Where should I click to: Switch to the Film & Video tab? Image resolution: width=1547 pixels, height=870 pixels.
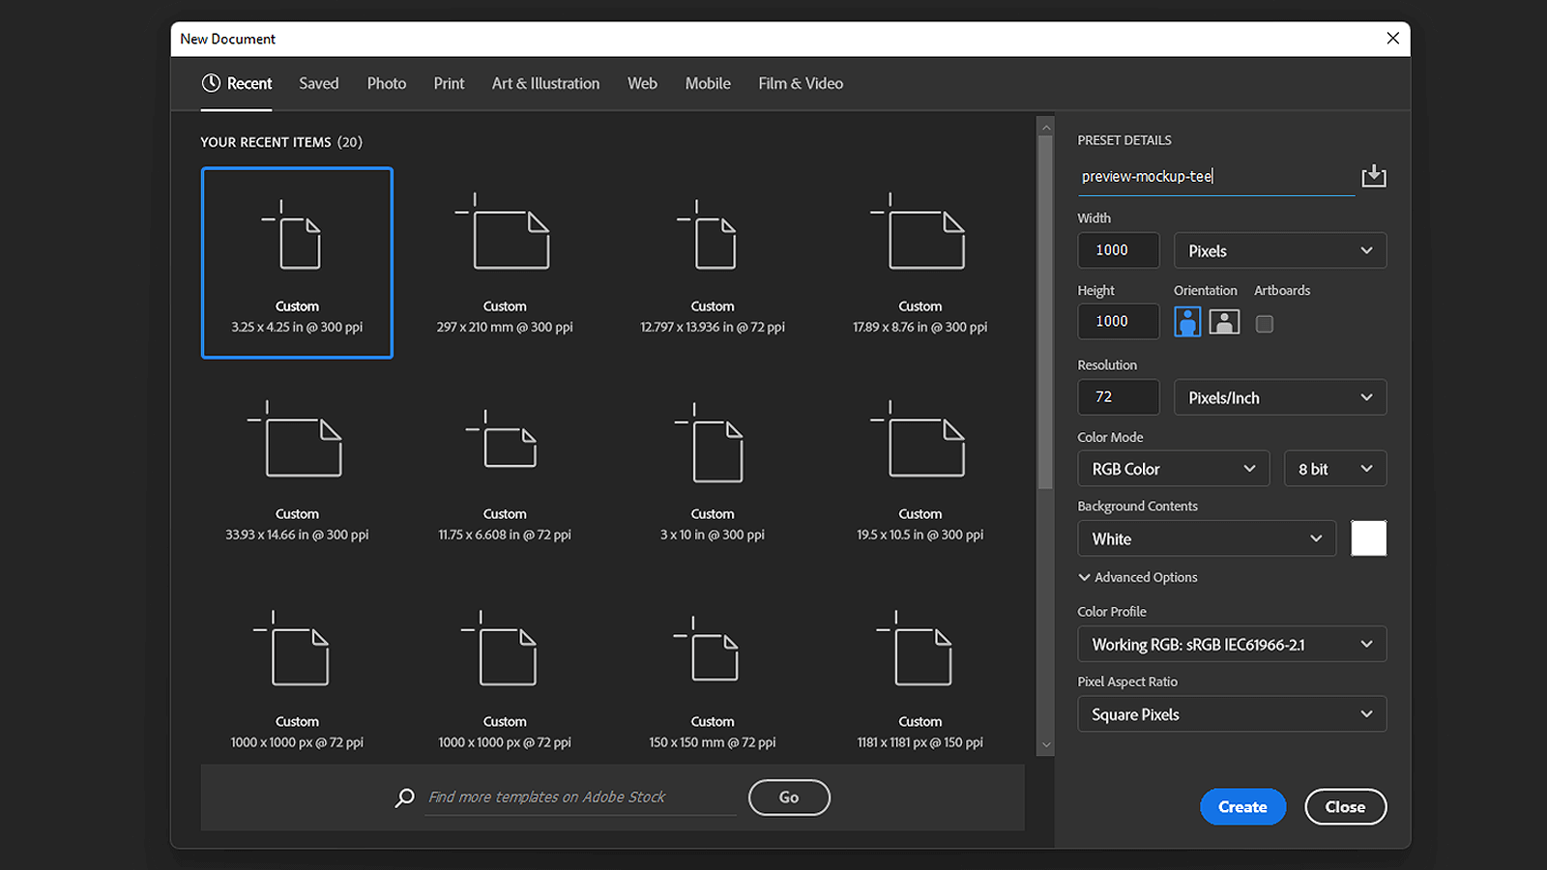801,83
